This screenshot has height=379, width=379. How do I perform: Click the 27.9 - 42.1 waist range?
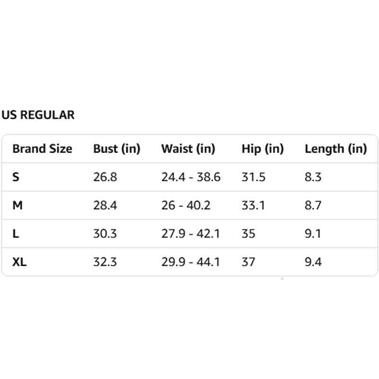[190, 234]
